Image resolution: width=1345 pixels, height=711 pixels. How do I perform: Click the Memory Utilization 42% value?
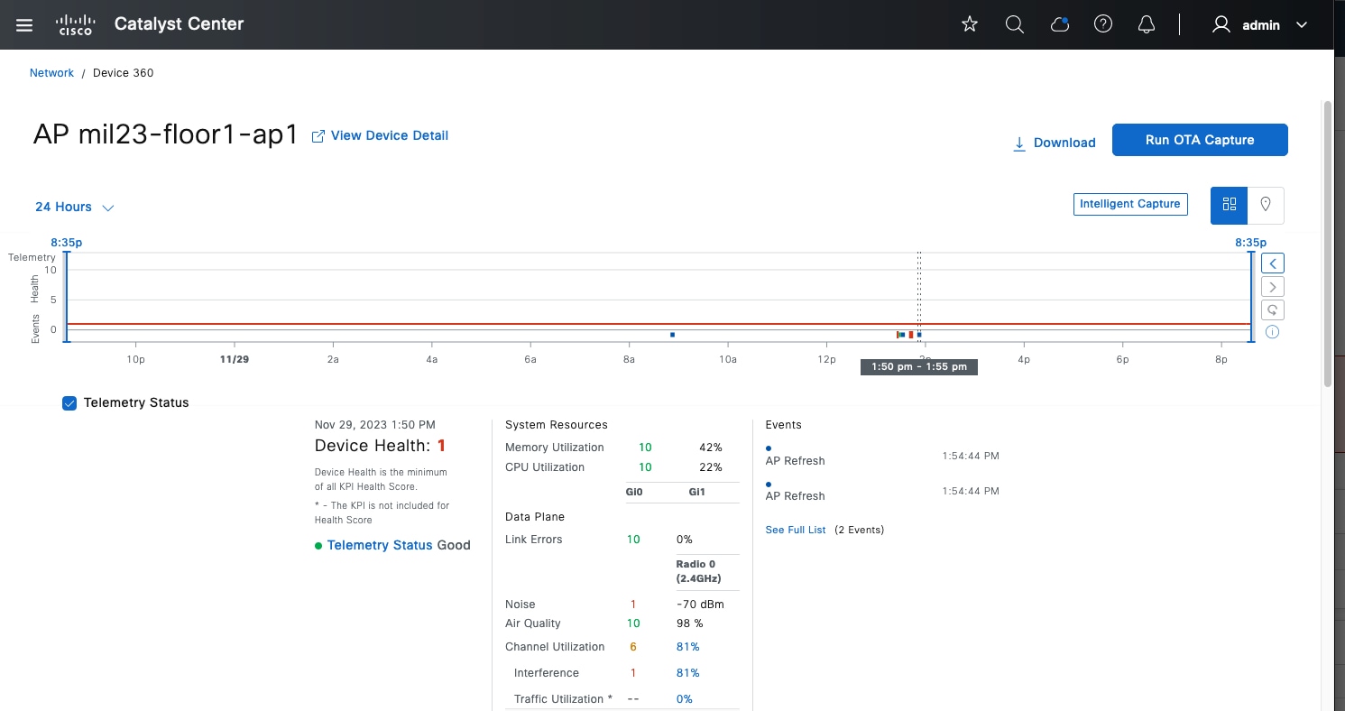click(x=711, y=448)
